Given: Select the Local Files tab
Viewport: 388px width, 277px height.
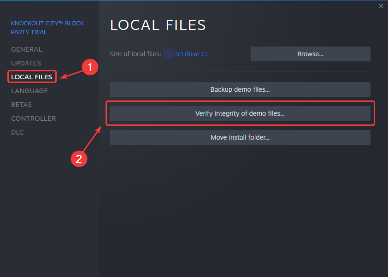Looking at the screenshot, I should pyautogui.click(x=32, y=77).
